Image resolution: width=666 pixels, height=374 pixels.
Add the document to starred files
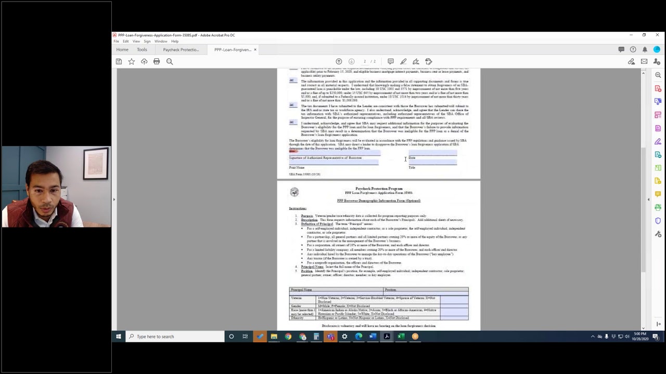tap(132, 61)
